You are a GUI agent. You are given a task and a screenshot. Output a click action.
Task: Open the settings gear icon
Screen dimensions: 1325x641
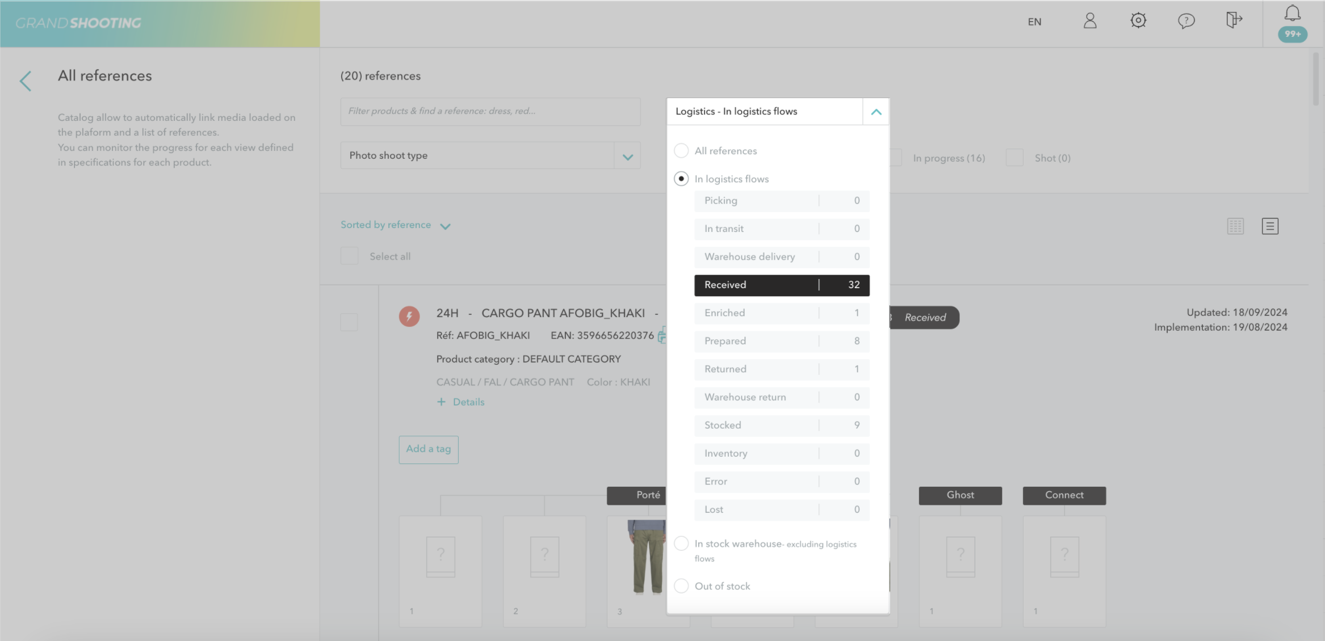tap(1138, 21)
